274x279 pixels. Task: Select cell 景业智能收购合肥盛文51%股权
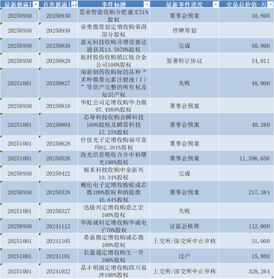pyautogui.click(x=114, y=16)
